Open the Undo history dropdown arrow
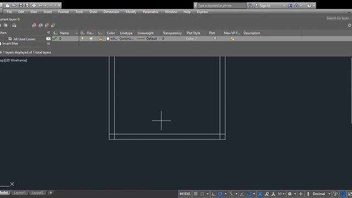This screenshot has width=352, height=198. click(x=45, y=5)
